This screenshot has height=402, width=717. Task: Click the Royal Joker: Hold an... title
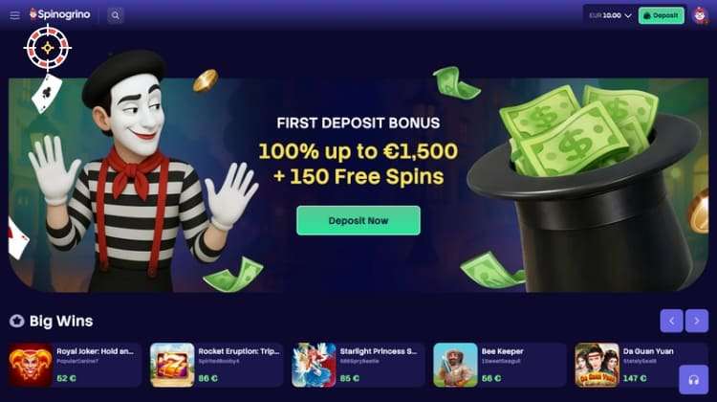pyautogui.click(x=95, y=351)
